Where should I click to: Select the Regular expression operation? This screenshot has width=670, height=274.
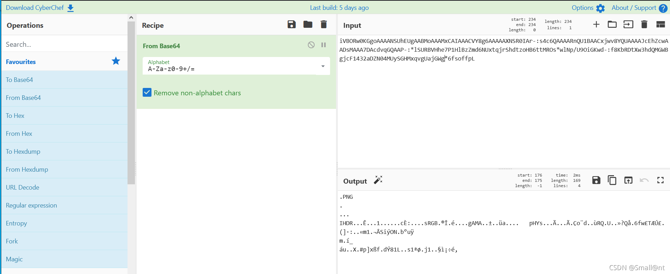click(x=64, y=205)
